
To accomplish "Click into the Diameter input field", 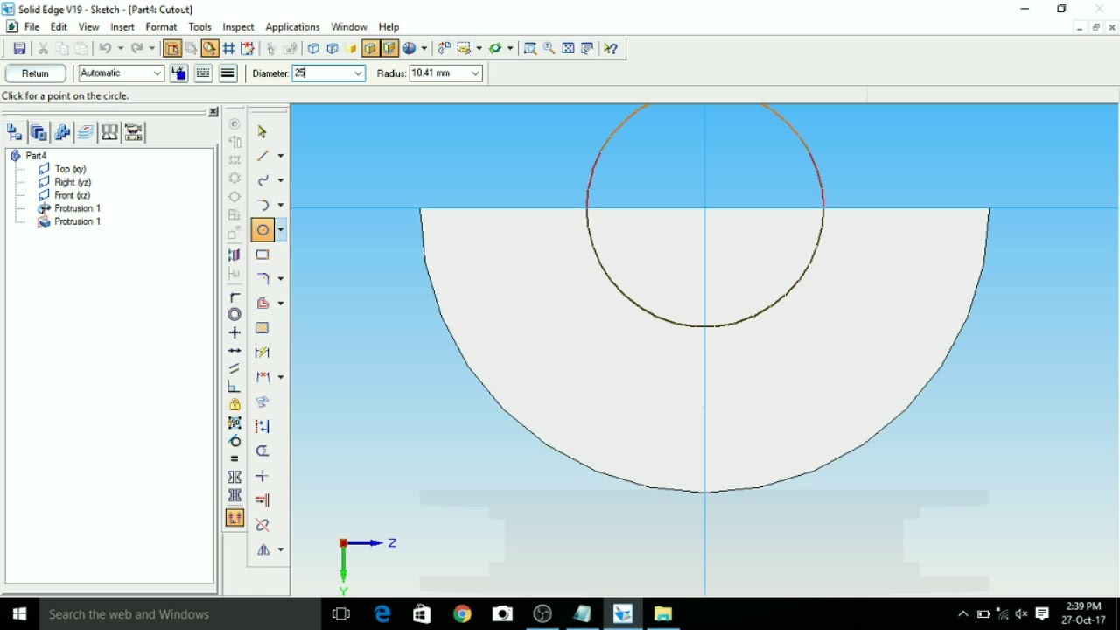I will pos(322,73).
